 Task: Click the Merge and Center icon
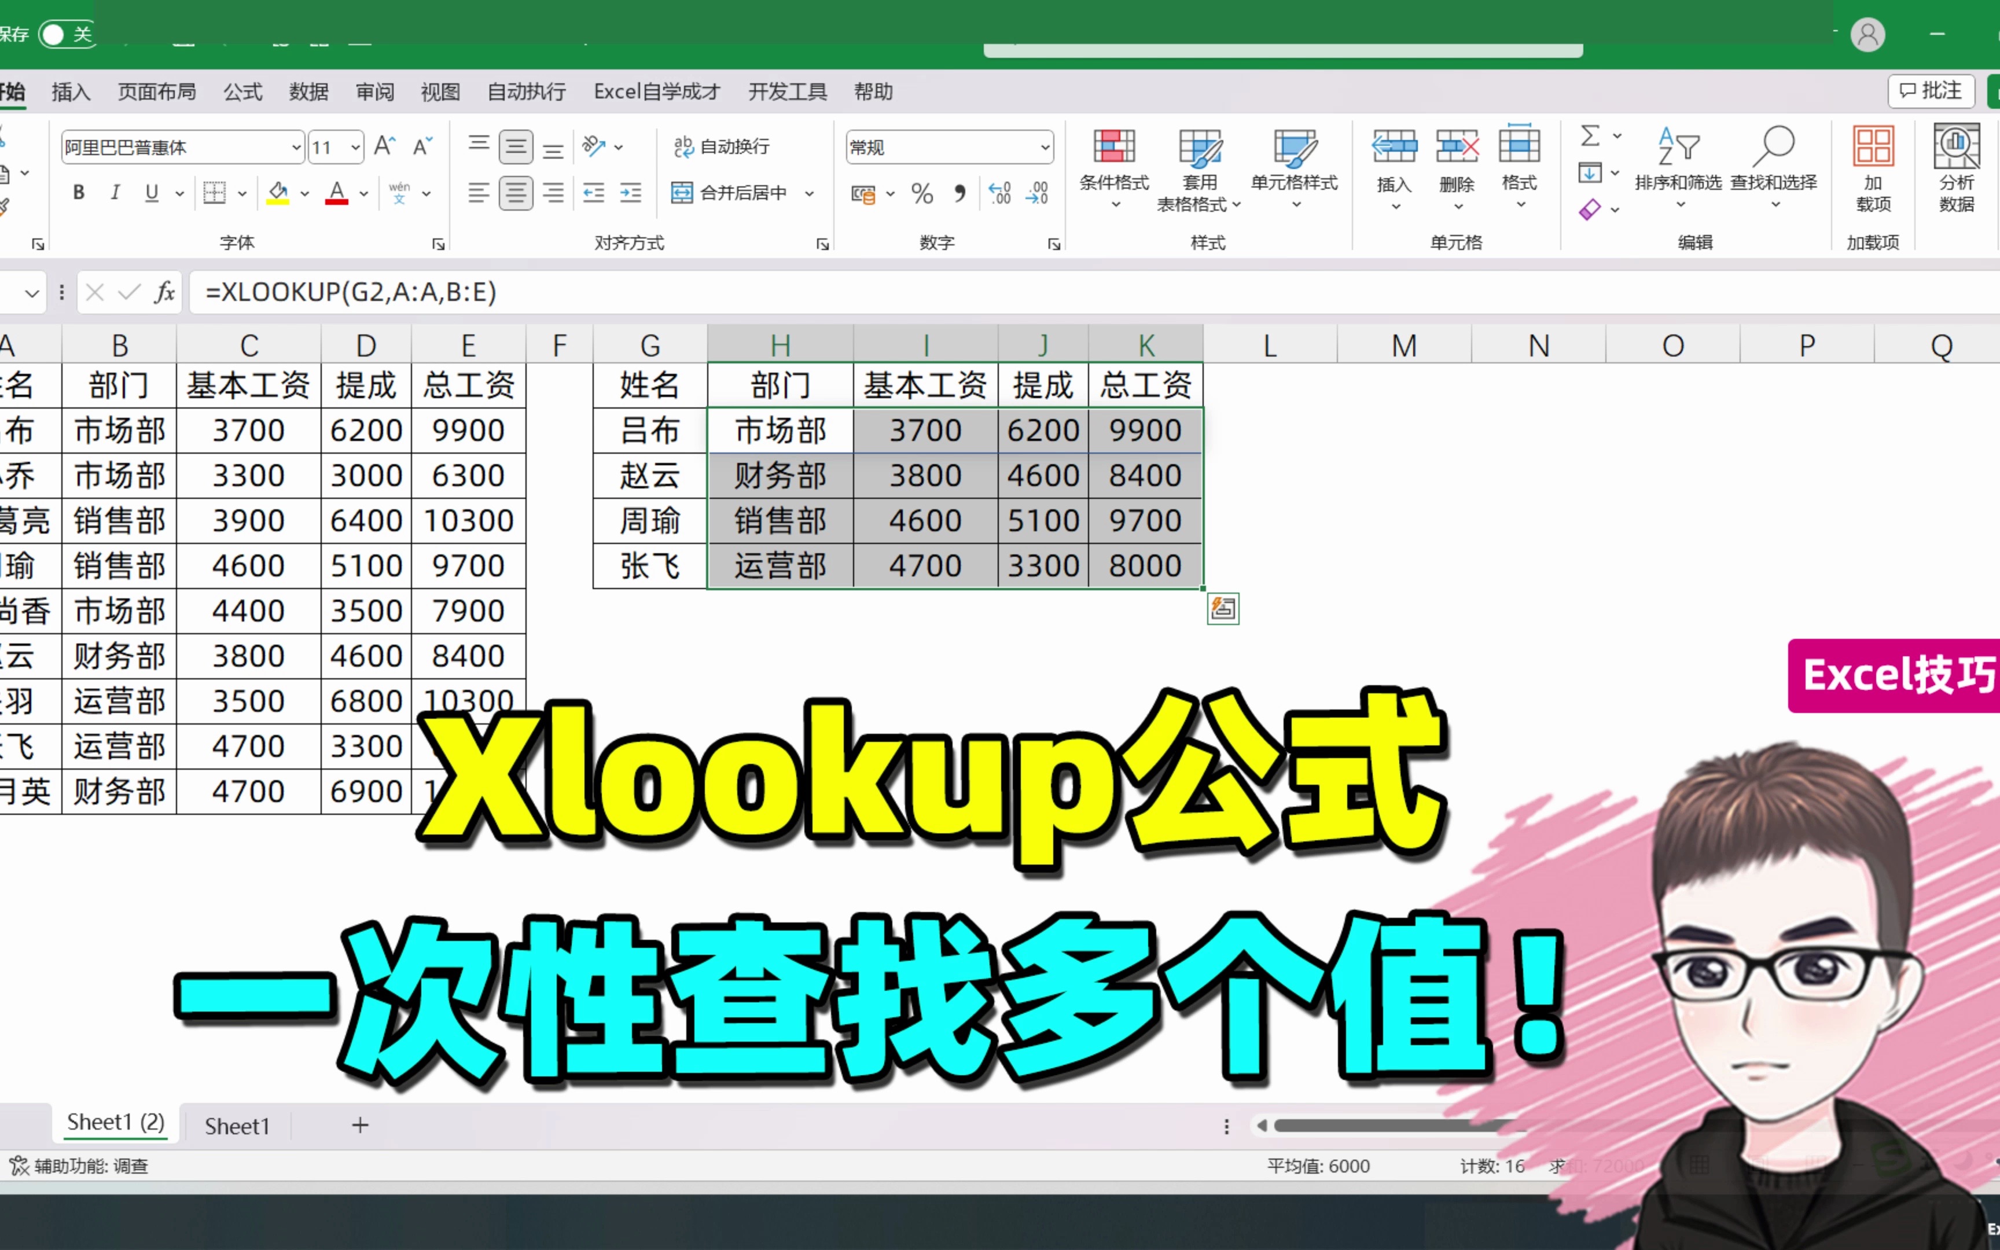pos(682,193)
